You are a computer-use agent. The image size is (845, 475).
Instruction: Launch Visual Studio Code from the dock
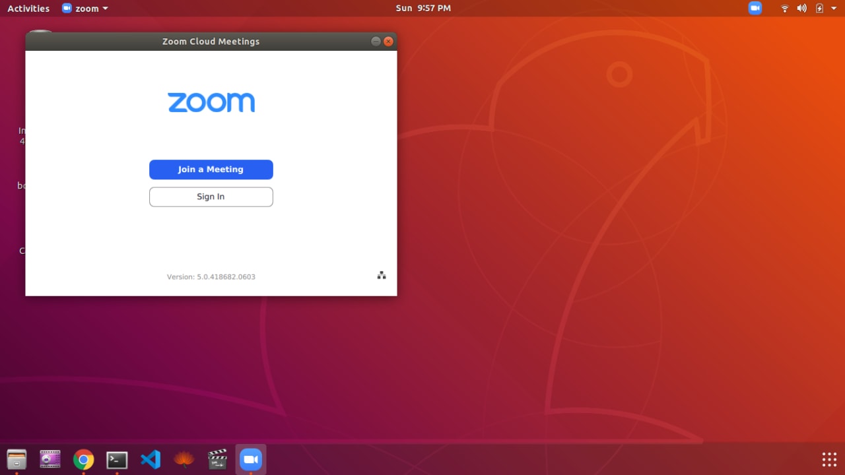click(x=151, y=459)
